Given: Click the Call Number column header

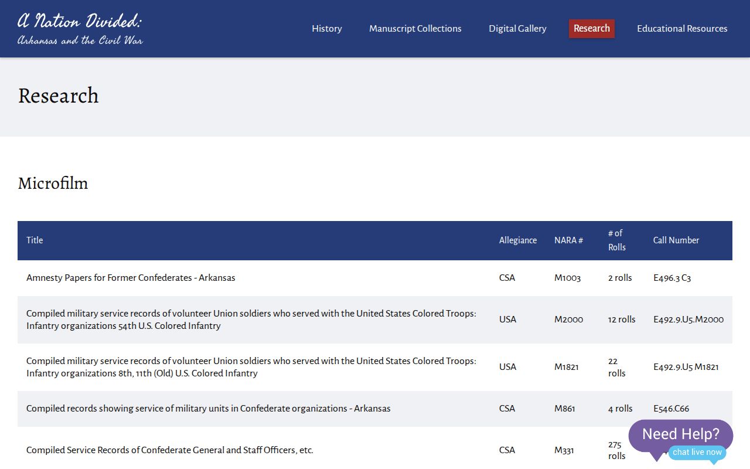Looking at the screenshot, I should pos(676,240).
